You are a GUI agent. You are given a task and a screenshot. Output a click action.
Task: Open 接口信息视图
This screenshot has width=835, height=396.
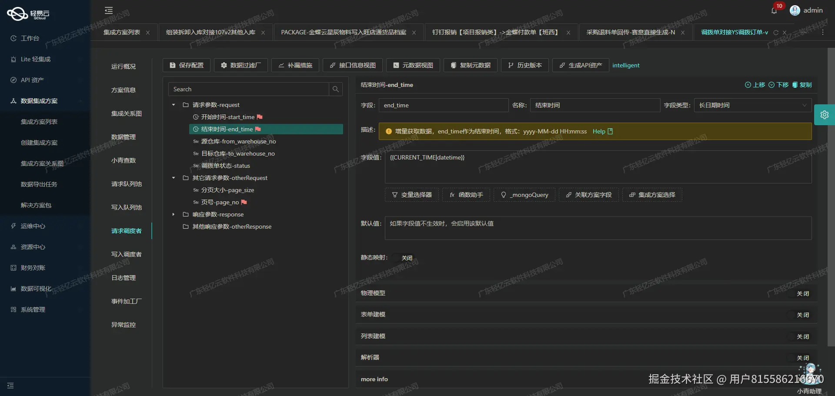[353, 65]
